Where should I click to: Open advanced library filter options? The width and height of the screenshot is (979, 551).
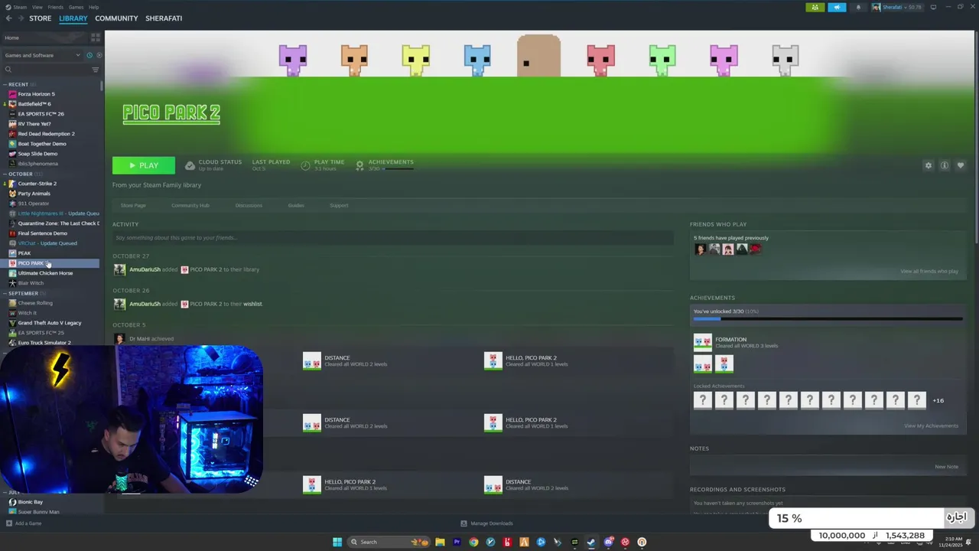click(x=96, y=70)
